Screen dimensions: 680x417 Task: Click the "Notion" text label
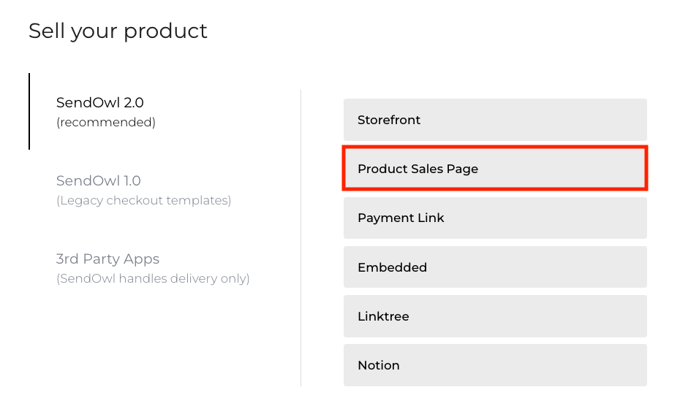pyautogui.click(x=379, y=365)
